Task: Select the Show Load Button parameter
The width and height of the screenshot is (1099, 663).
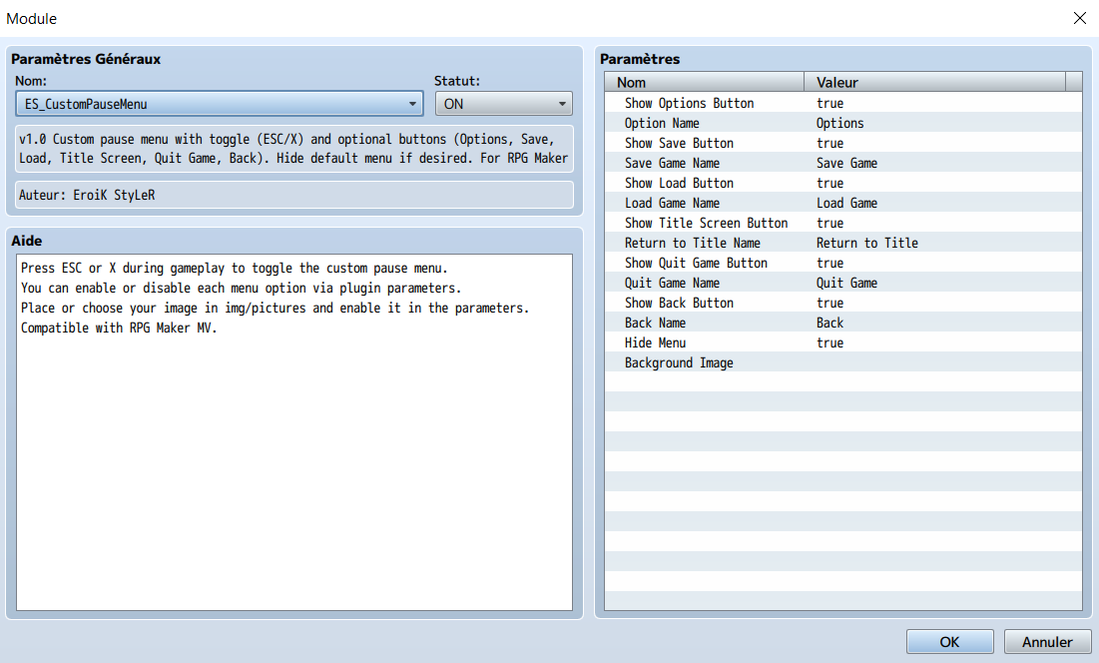Action: (843, 183)
